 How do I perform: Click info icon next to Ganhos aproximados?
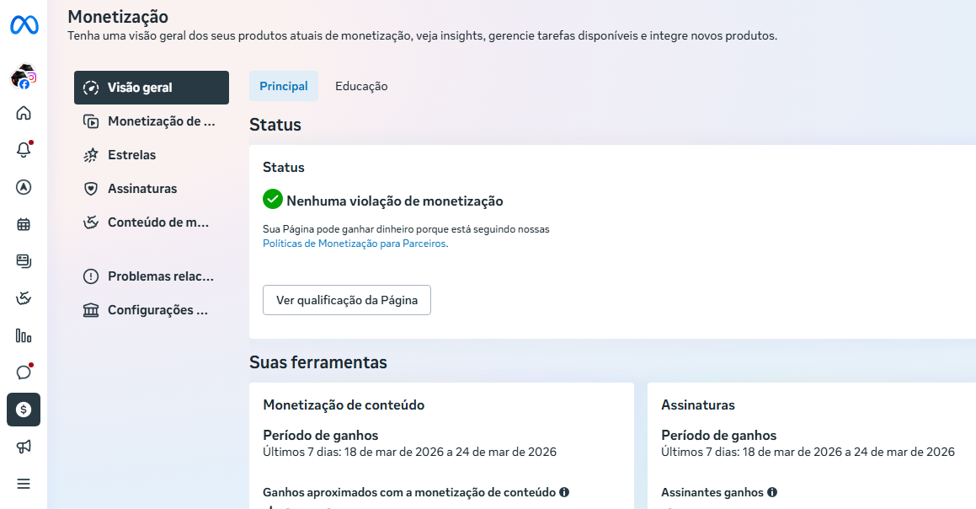click(564, 492)
